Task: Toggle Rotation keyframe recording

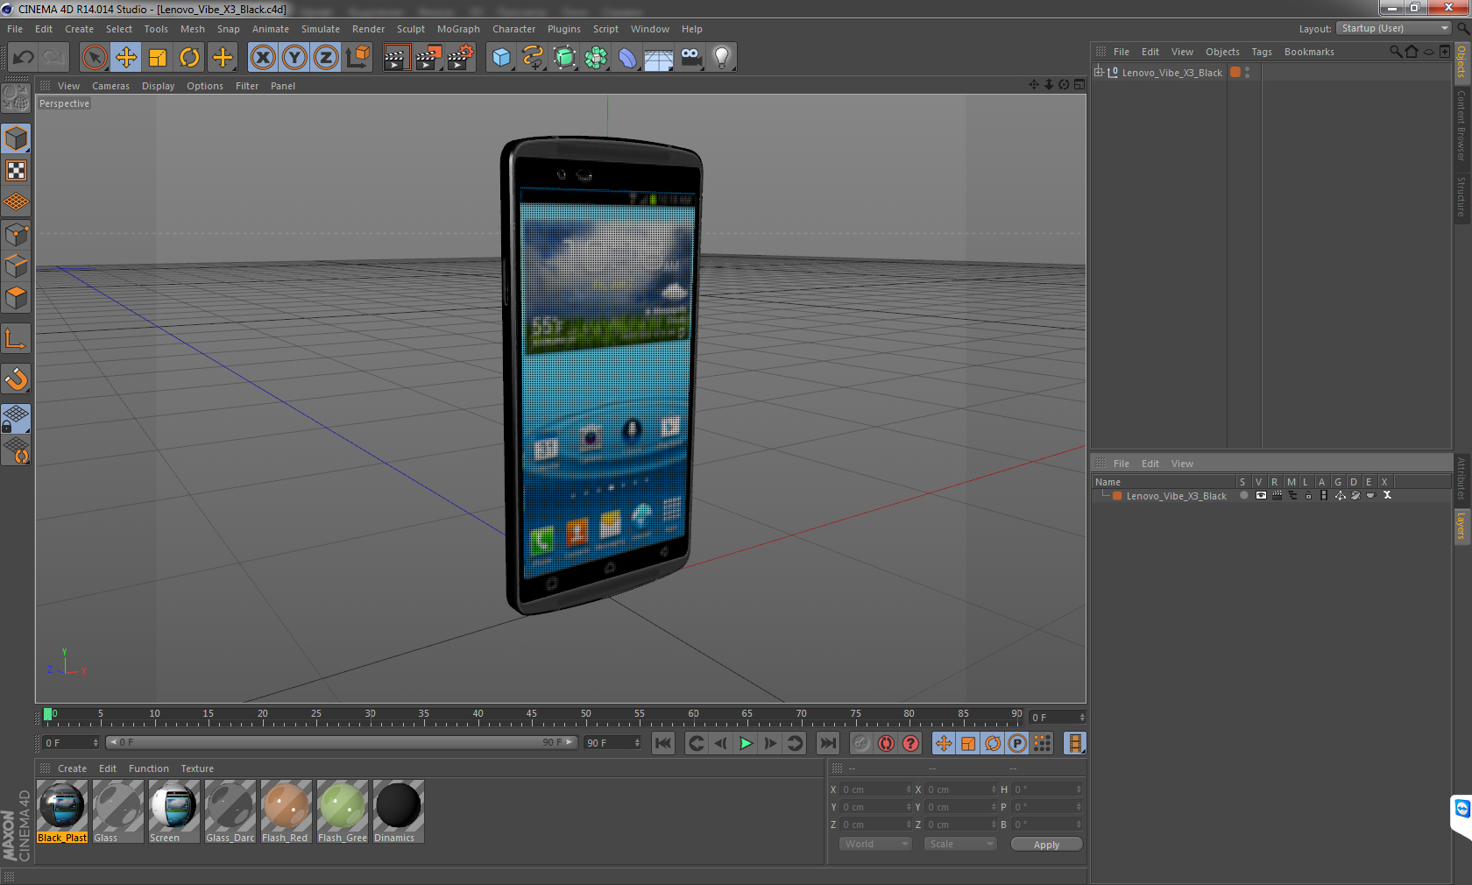Action: point(993,743)
